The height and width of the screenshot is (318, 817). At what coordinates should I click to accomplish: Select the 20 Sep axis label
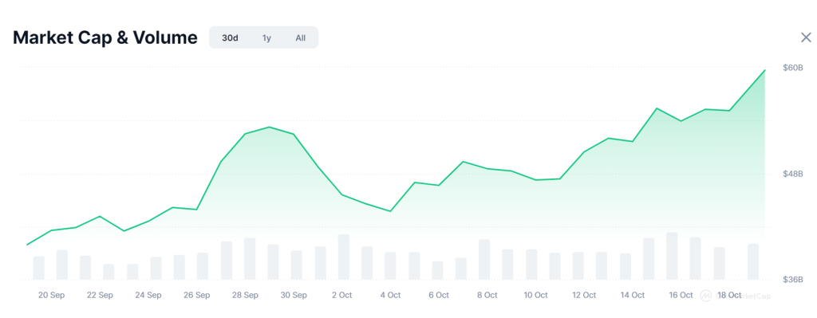pyautogui.click(x=52, y=295)
